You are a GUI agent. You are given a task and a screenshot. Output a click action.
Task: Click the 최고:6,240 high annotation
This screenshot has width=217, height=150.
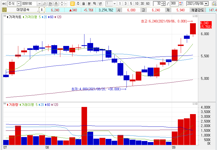(167, 21)
